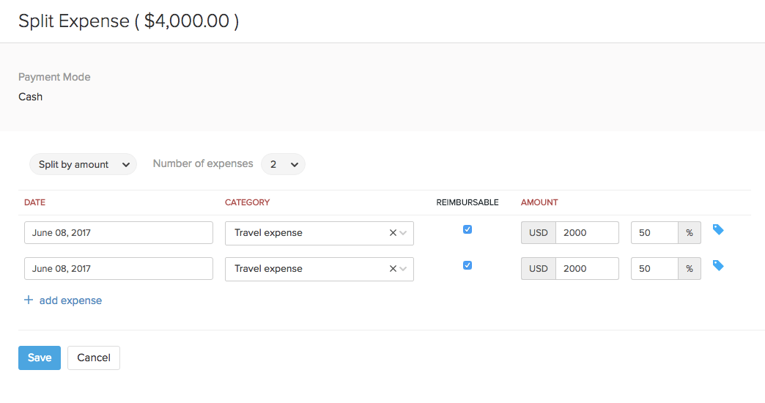Expand second row category dropdown arrow

(x=403, y=269)
